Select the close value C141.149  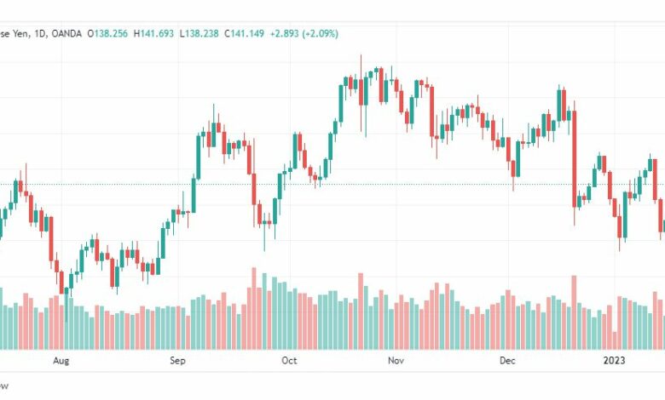point(245,33)
